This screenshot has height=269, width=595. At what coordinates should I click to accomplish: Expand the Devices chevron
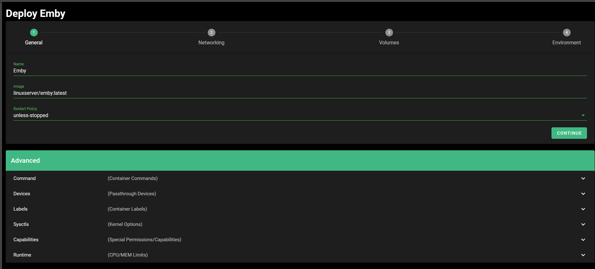coord(583,194)
